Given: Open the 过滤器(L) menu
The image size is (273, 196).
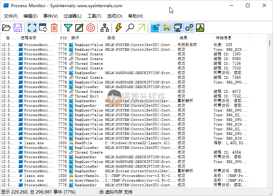Looking at the screenshot, I should tap(73, 16).
